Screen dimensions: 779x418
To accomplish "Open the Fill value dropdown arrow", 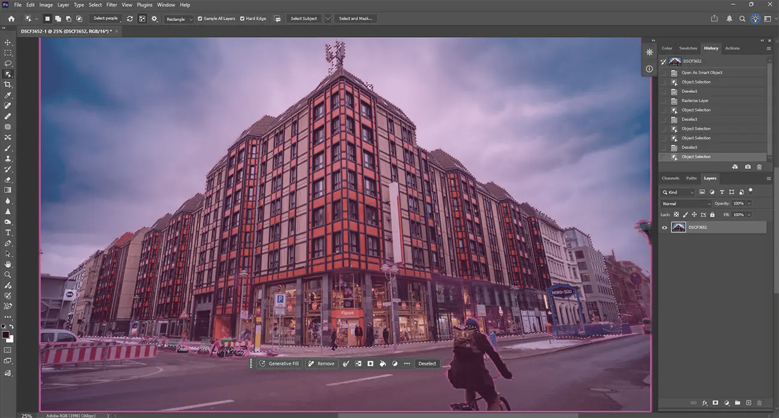I will pos(748,214).
